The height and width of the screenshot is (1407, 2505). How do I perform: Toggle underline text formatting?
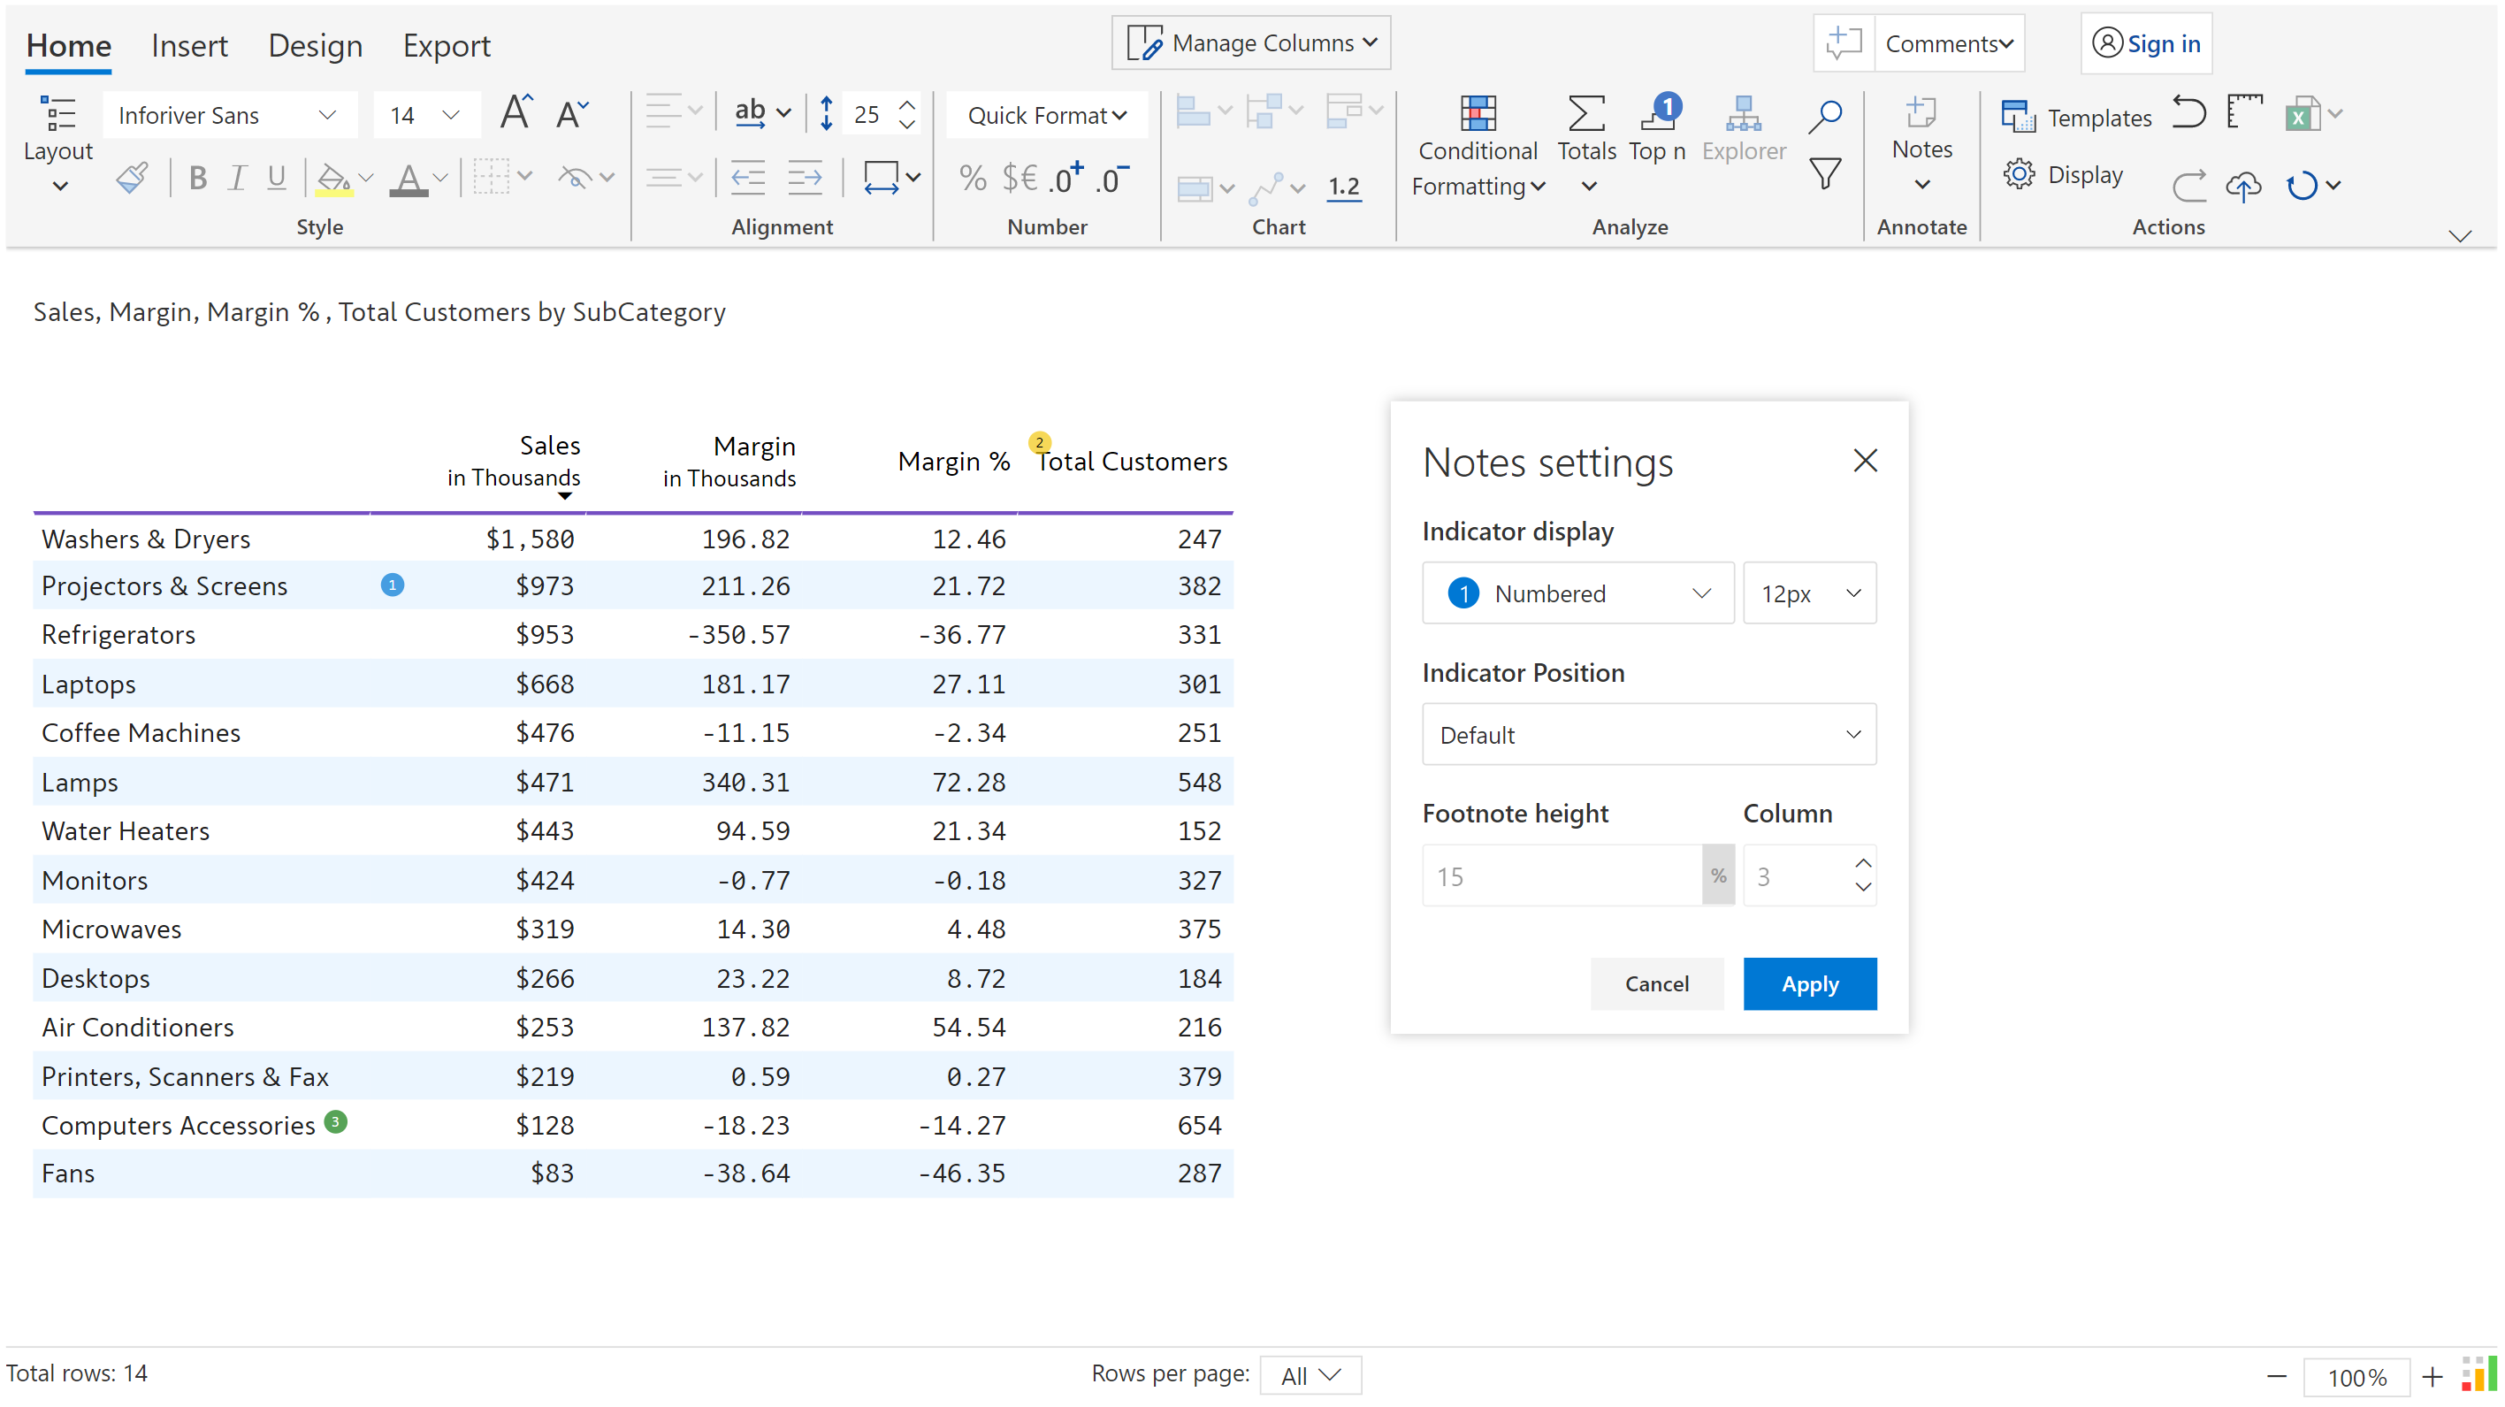pyautogui.click(x=276, y=178)
